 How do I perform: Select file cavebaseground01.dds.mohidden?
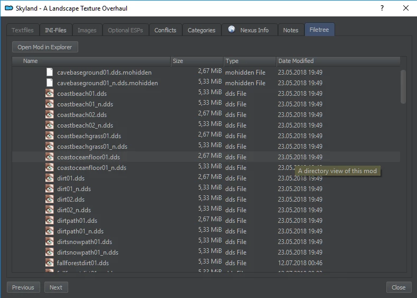[104, 73]
